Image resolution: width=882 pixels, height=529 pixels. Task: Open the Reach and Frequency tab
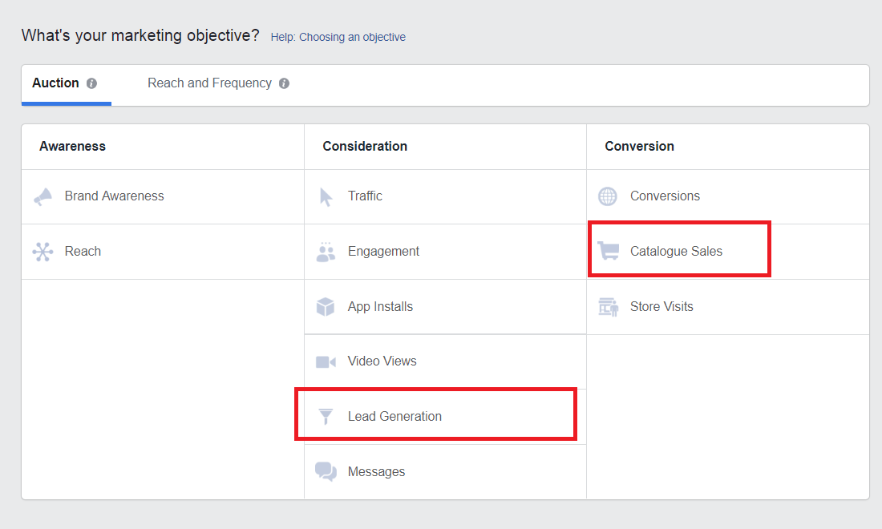coord(209,83)
